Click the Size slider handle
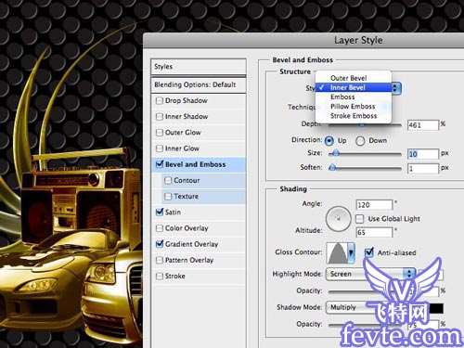The height and width of the screenshot is (348, 464). [x=335, y=153]
